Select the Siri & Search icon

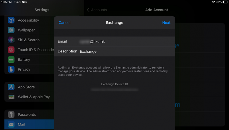[x=11, y=40]
